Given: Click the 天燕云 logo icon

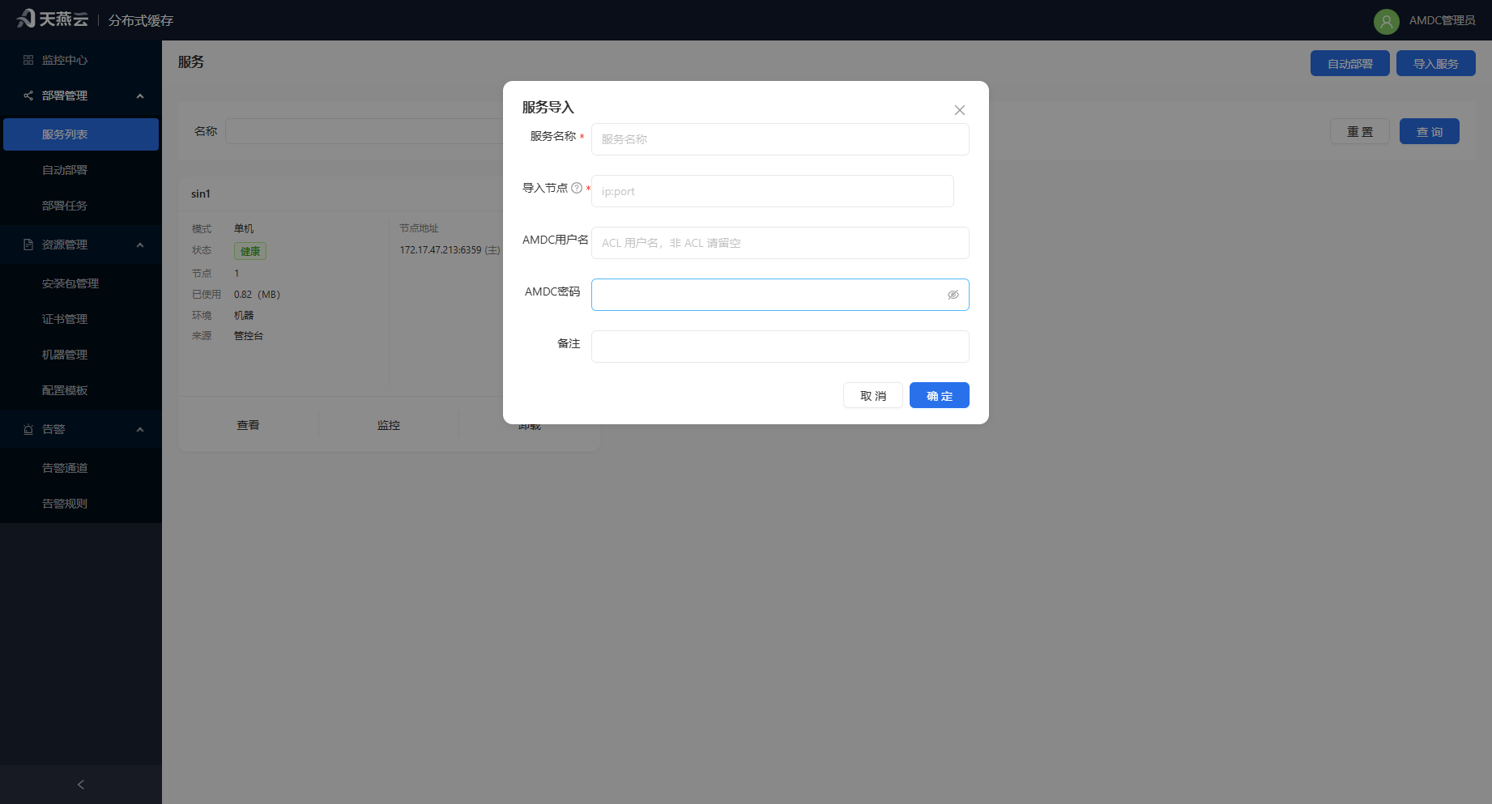Looking at the screenshot, I should coord(26,18).
